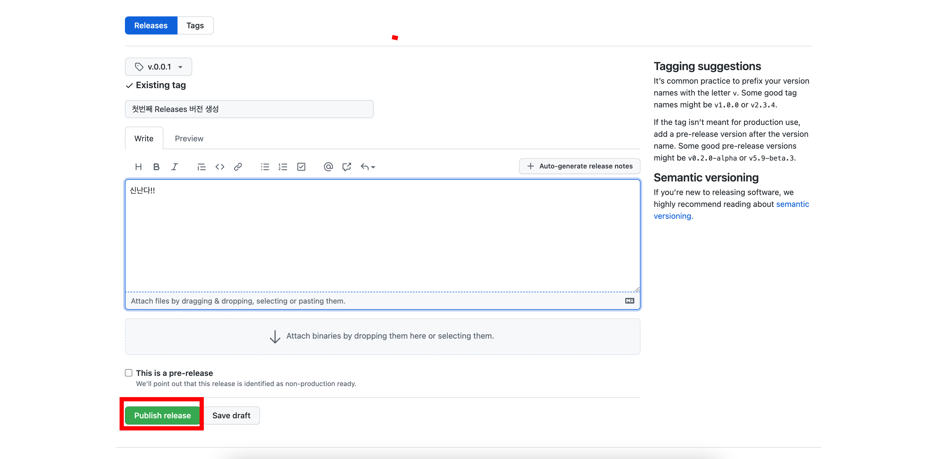Insert code formatting icon

click(219, 166)
